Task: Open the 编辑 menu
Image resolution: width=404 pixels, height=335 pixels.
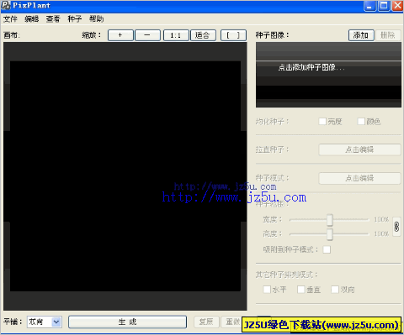Action: tap(31, 19)
